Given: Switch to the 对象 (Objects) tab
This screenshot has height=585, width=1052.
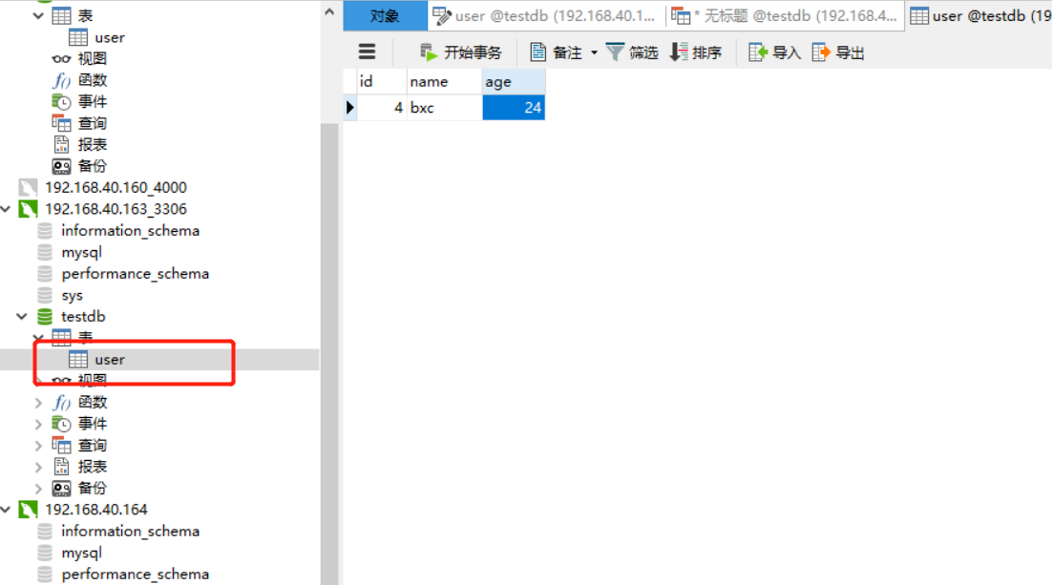Looking at the screenshot, I should 385,15.
